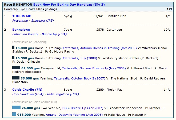Viewport: 176px width, 120px height.
Task: Open Tattersalls October Book 3 (2007) sale
Action: [79, 78]
